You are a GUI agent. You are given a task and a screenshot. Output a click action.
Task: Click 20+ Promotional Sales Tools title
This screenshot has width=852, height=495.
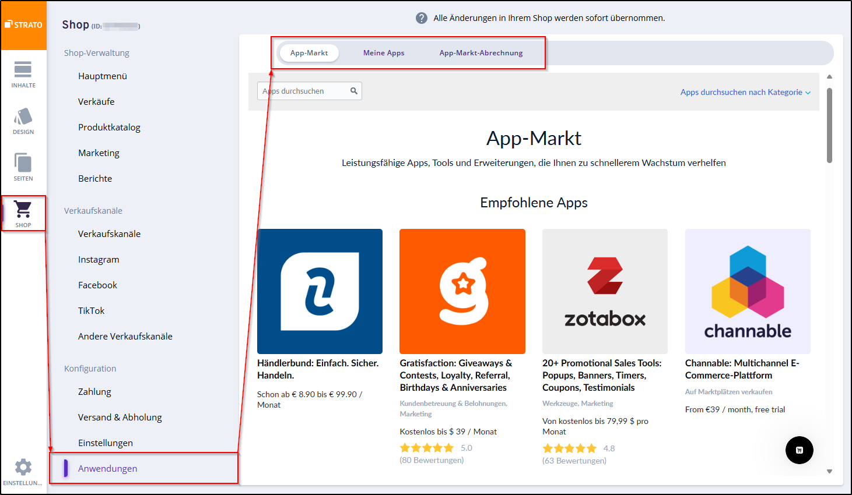coord(602,376)
